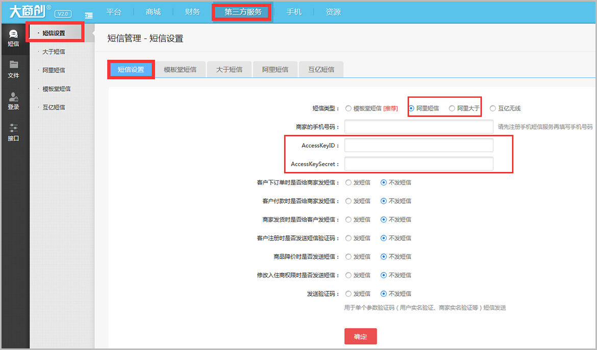The width and height of the screenshot is (597, 350).
Task: Open the 登录 user sidebar icon
Action: 14,97
